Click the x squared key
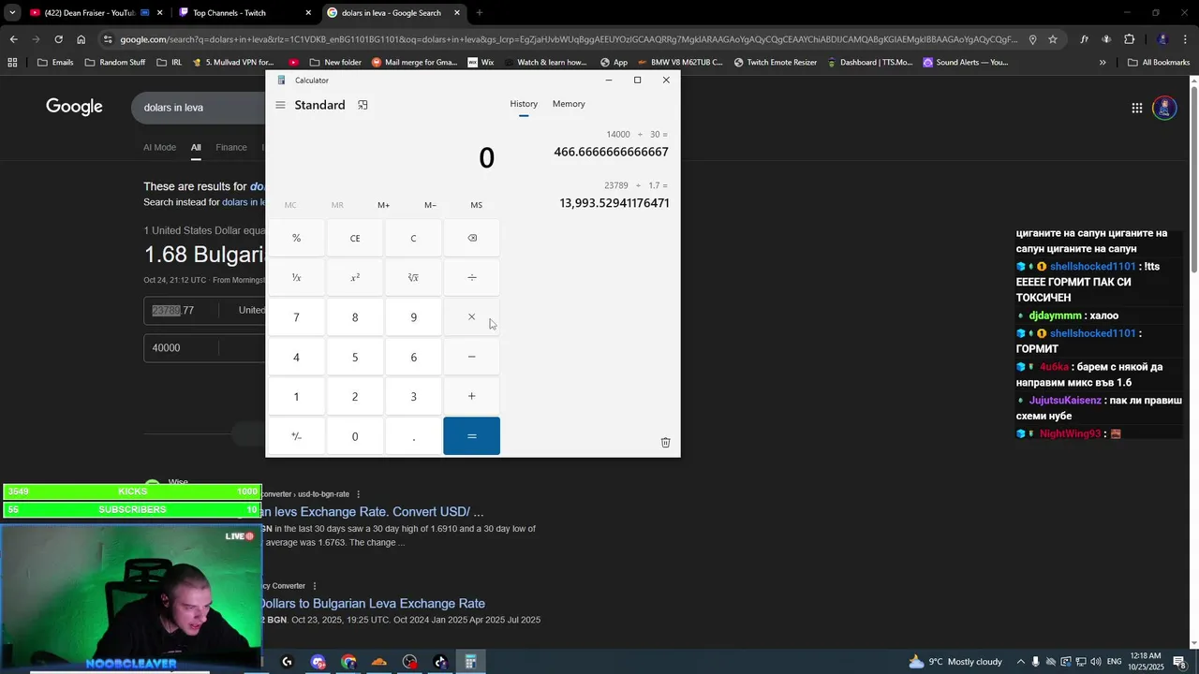This screenshot has height=674, width=1199. coord(355,277)
